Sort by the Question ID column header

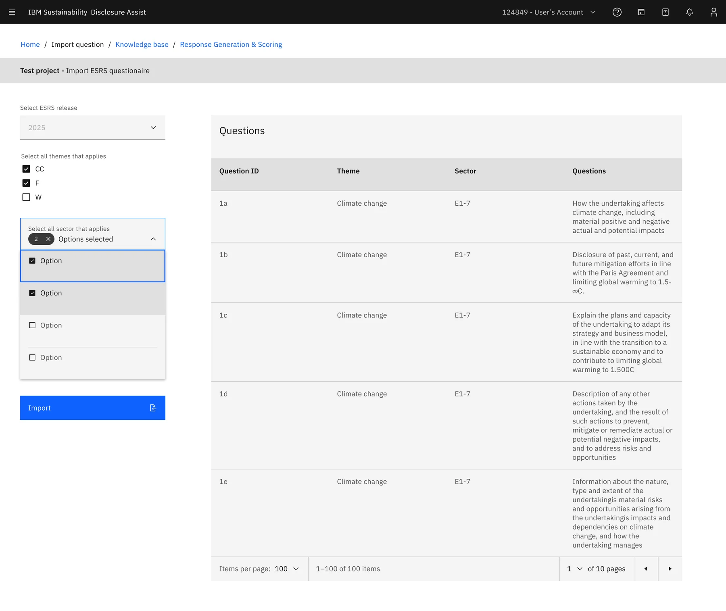(x=239, y=171)
